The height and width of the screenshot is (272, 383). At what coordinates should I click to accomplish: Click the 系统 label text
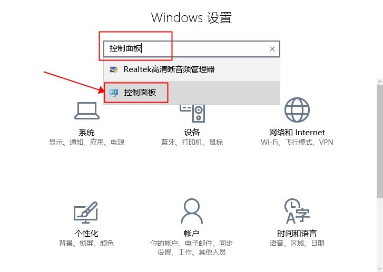(x=87, y=133)
